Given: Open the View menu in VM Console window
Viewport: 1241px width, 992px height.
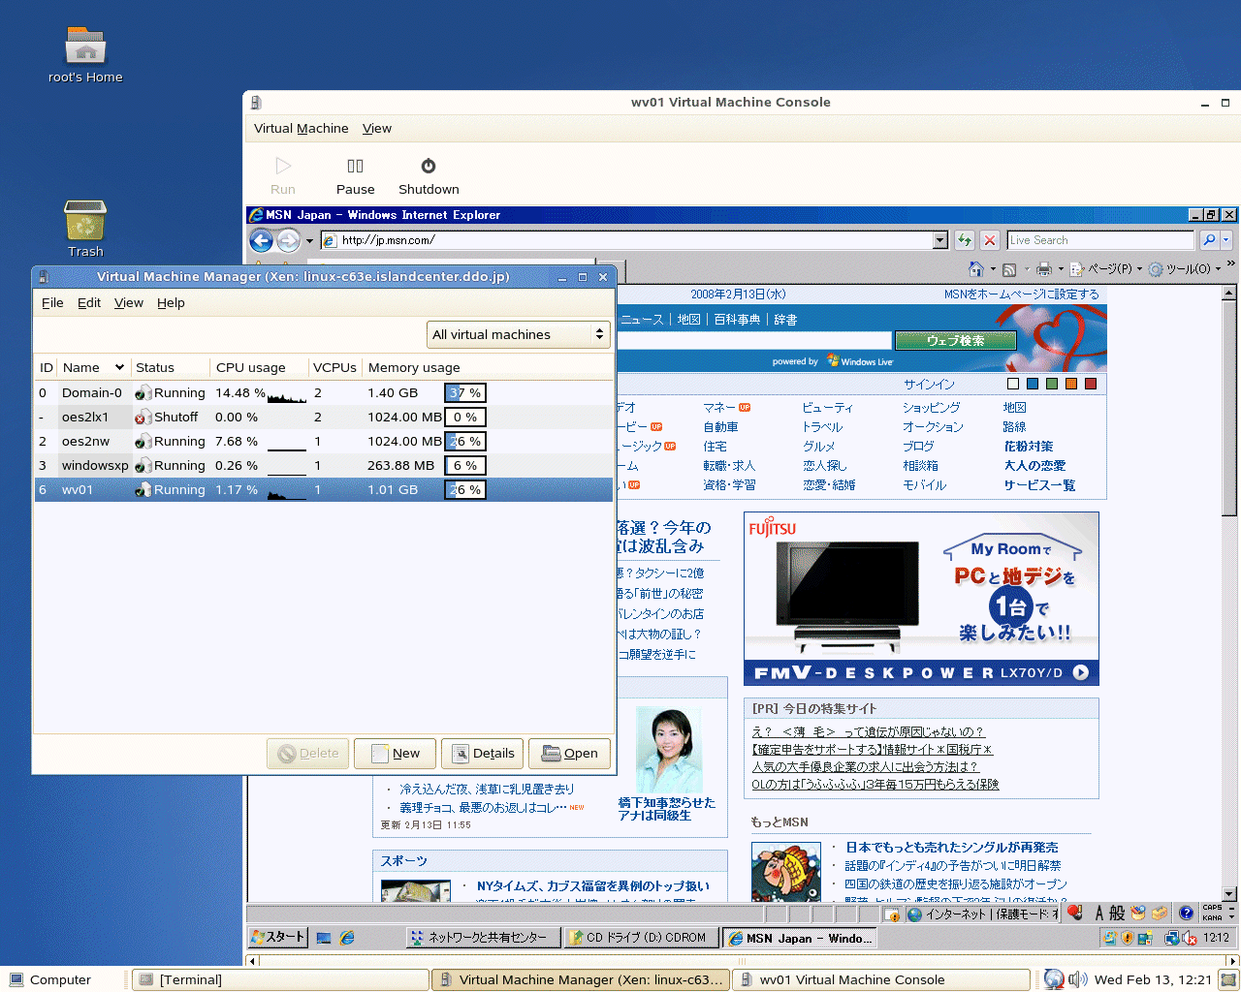Looking at the screenshot, I should click(x=377, y=129).
